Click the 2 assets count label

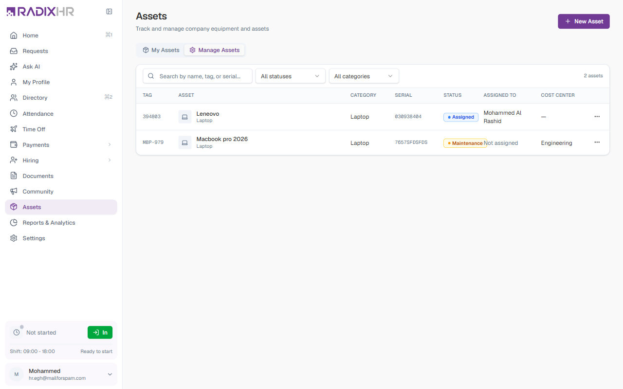tap(593, 76)
